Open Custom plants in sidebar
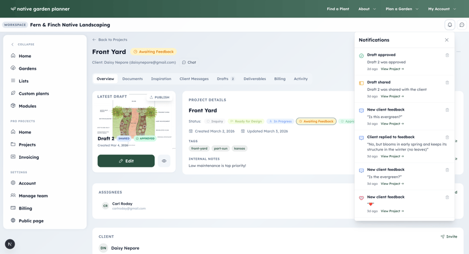 tap(33, 94)
